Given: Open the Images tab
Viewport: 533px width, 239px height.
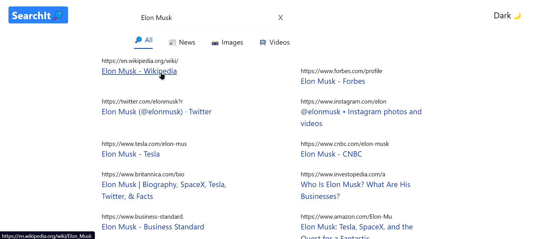Looking at the screenshot, I should [227, 42].
